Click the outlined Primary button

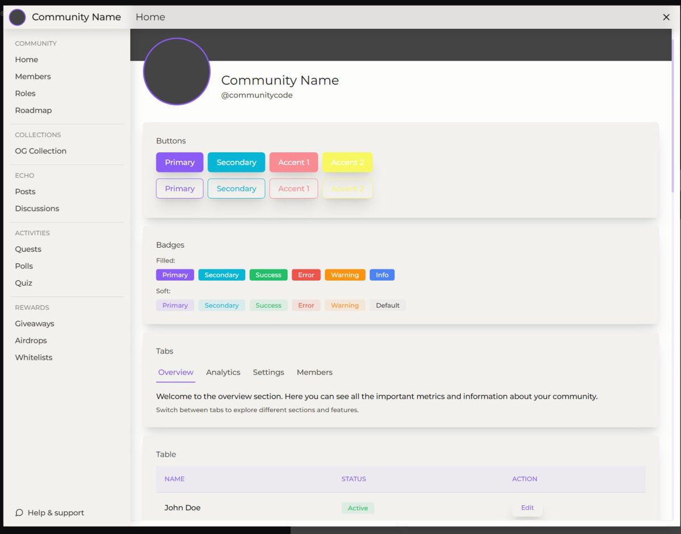pos(180,189)
